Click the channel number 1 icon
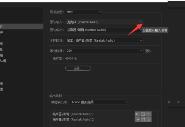The image size is (185, 127). (x=149, y=114)
